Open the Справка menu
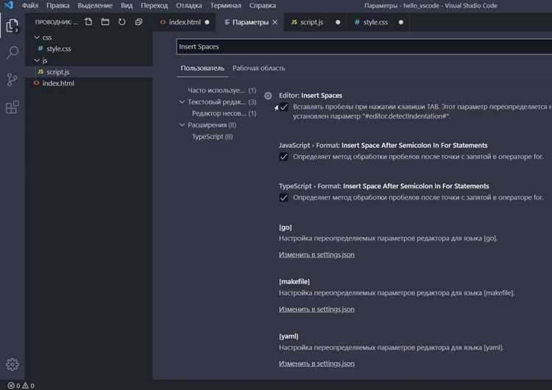Screen dimensions: 552x390 [x=263, y=5]
